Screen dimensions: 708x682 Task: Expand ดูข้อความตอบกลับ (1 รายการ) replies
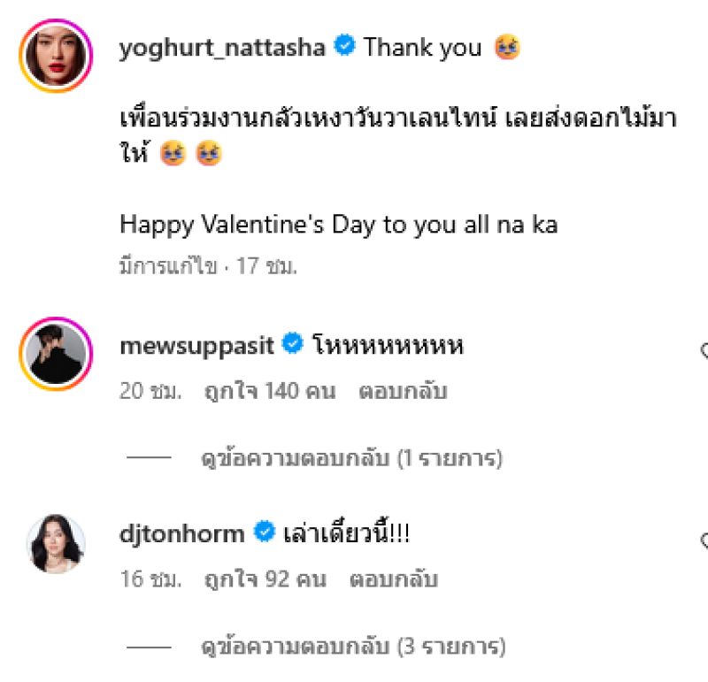coord(351,458)
